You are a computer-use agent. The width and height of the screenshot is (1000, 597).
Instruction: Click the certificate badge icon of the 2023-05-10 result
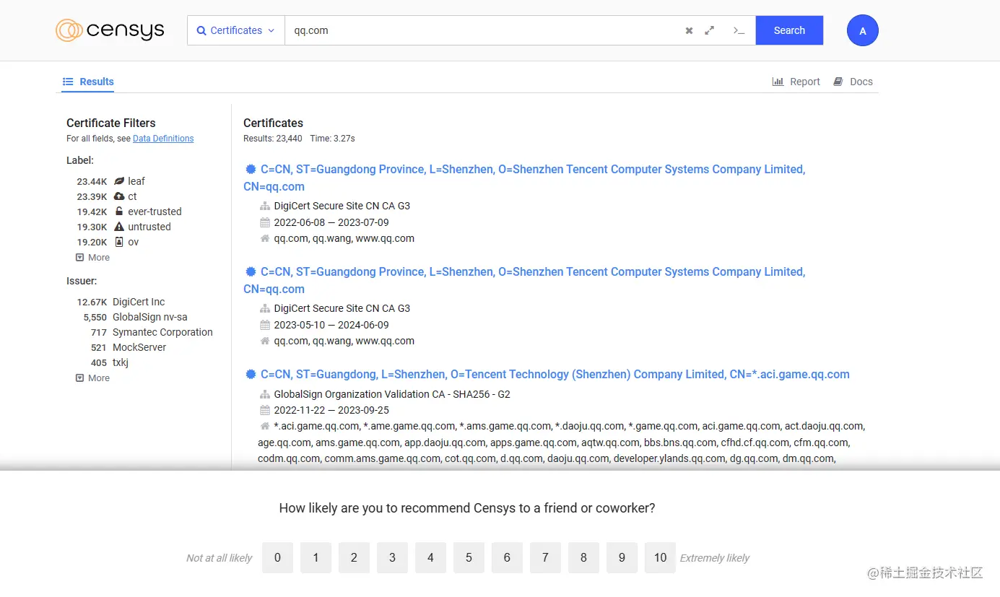pos(251,271)
